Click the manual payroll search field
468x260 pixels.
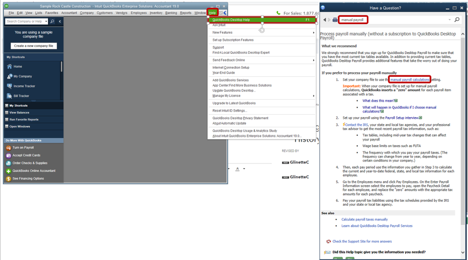353,20
